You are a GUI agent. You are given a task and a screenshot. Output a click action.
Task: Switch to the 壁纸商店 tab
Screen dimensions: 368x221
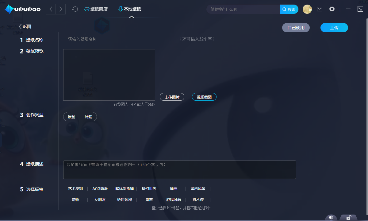click(x=96, y=9)
